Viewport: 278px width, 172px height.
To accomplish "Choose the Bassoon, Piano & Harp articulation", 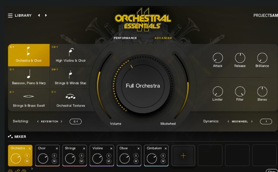I will pyautogui.click(x=29, y=77).
